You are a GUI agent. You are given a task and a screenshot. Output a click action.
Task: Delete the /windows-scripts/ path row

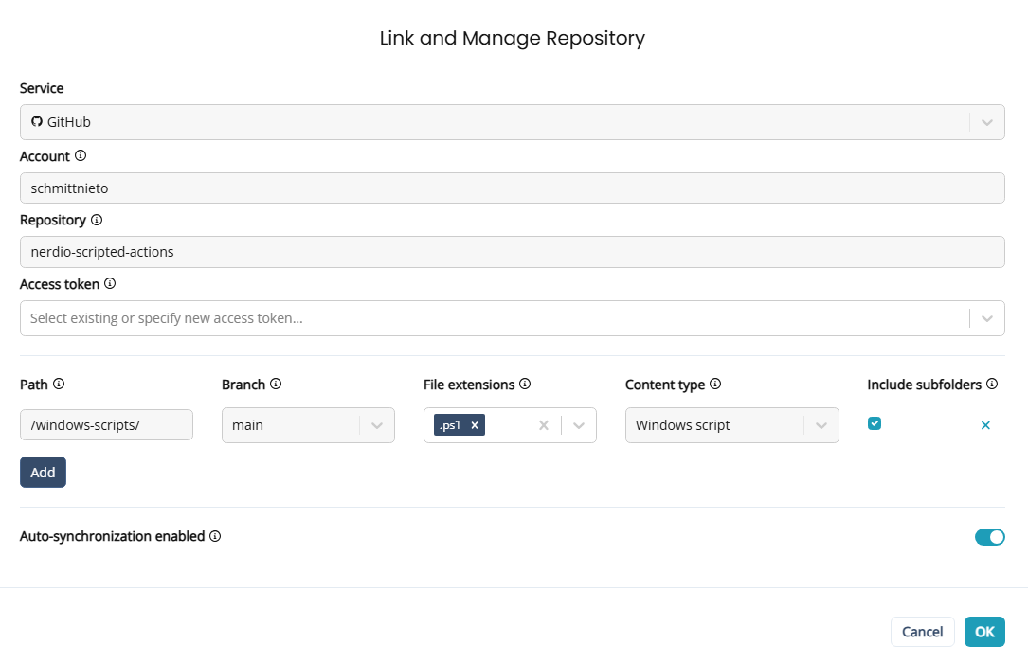pos(985,425)
